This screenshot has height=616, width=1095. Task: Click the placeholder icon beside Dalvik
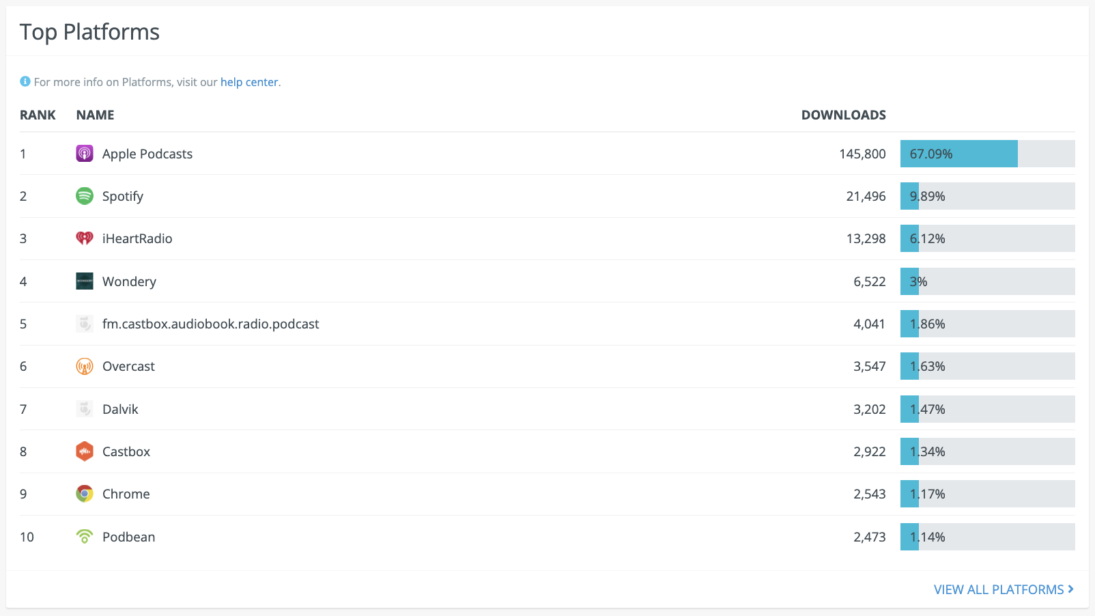click(x=84, y=409)
